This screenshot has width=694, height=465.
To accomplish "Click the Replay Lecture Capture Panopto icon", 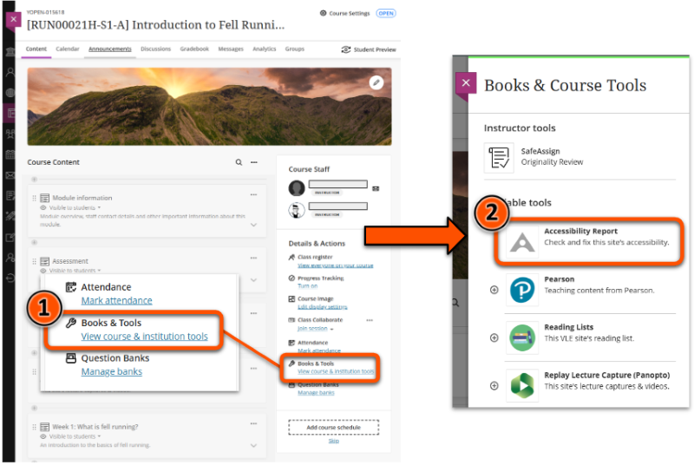I will [522, 384].
